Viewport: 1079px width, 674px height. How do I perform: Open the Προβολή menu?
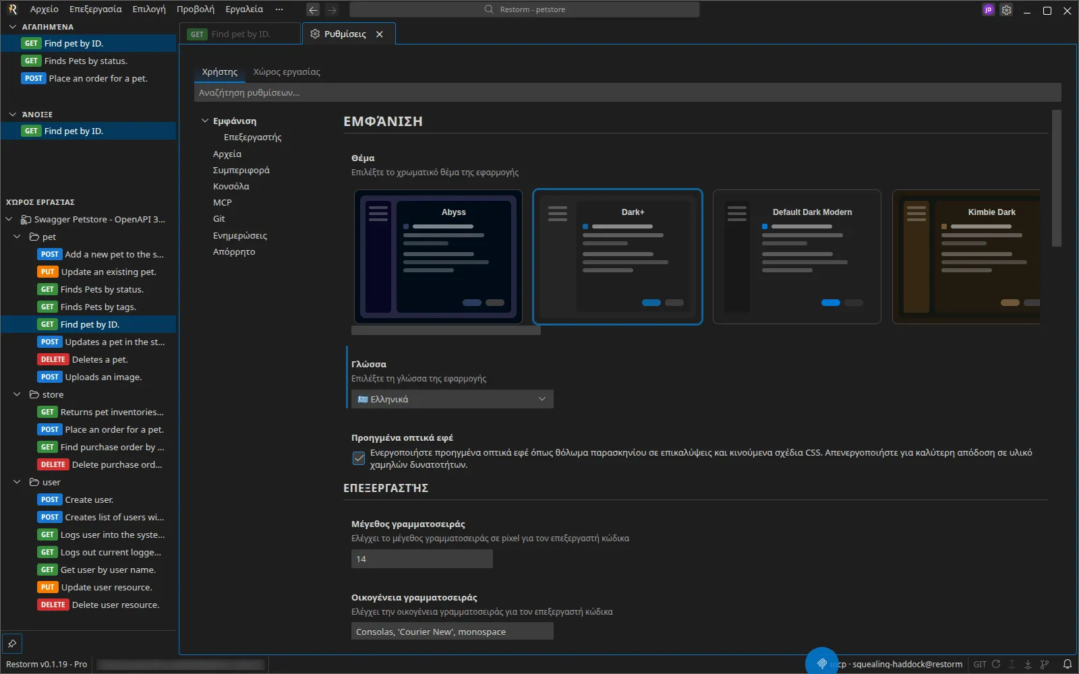[x=196, y=9]
